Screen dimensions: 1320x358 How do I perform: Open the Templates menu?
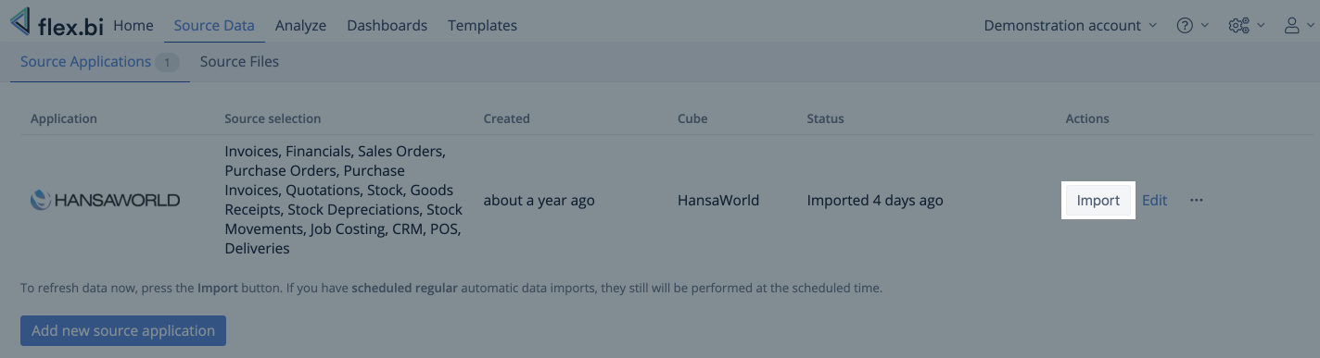(482, 25)
